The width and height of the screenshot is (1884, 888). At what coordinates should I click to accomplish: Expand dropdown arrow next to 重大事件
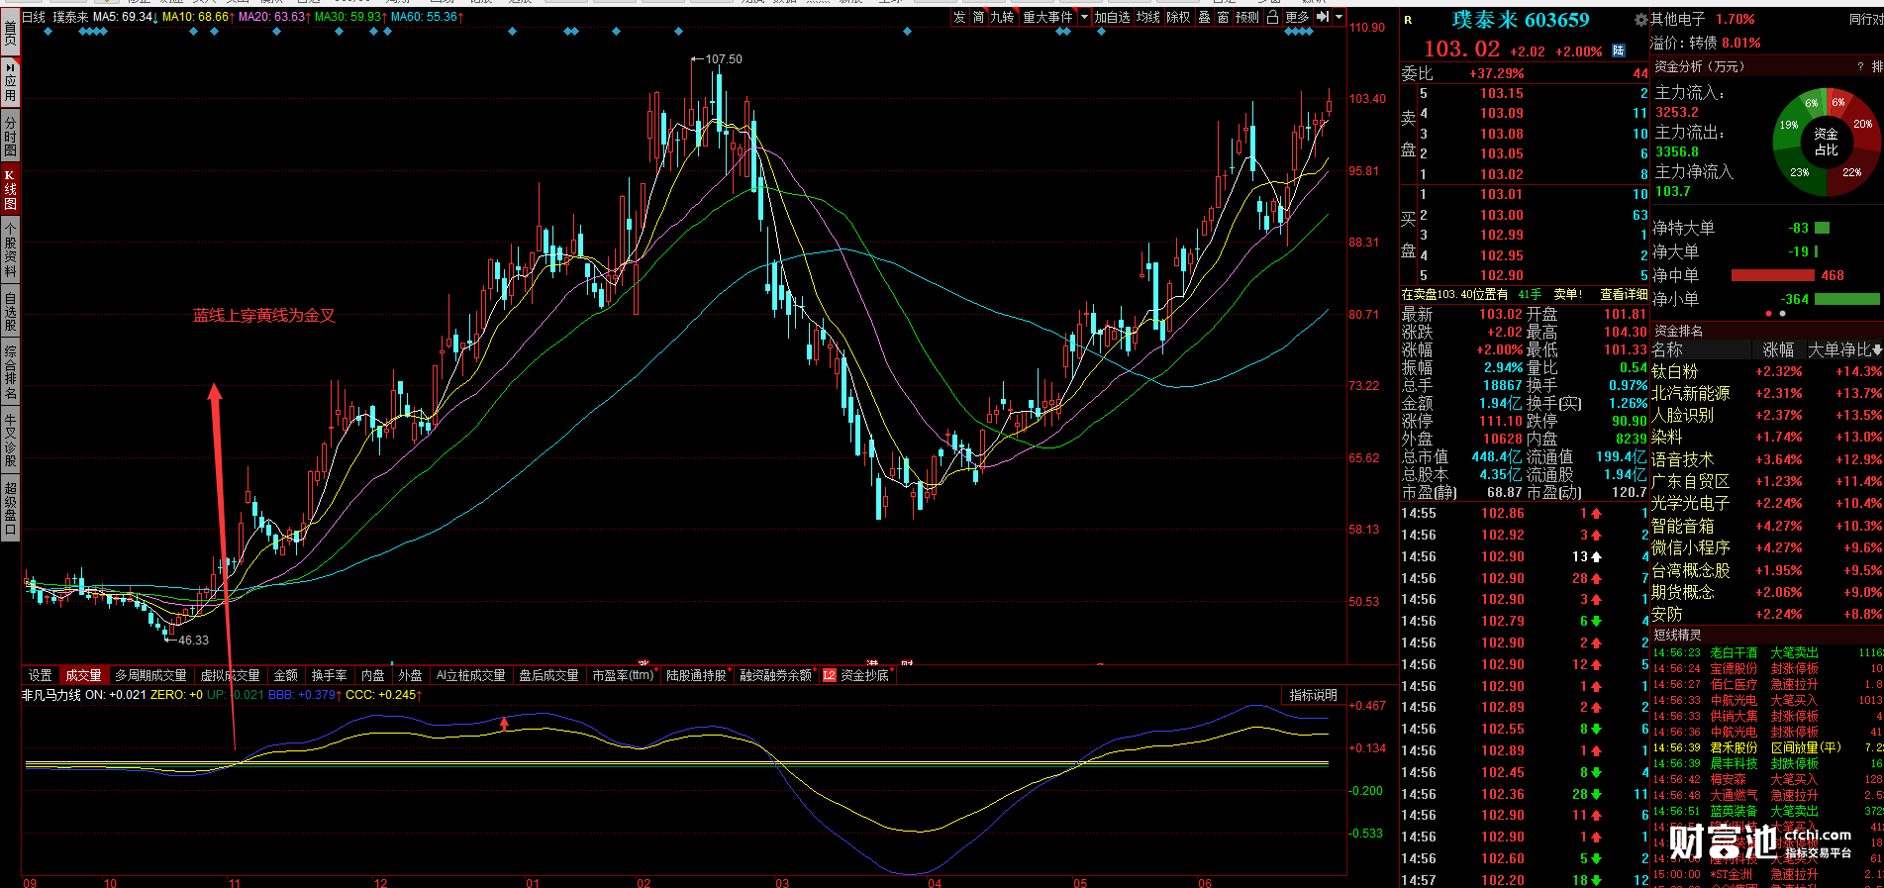pos(1084,17)
